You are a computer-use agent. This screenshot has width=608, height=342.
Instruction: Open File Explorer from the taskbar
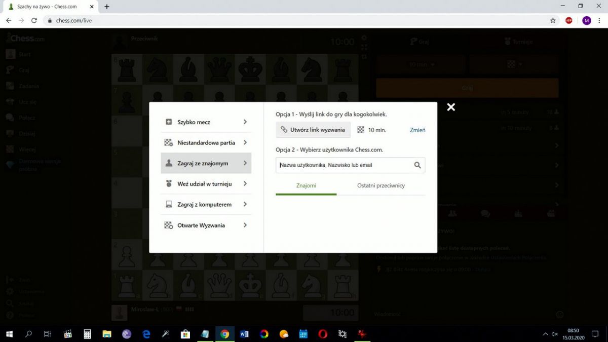tap(107, 334)
